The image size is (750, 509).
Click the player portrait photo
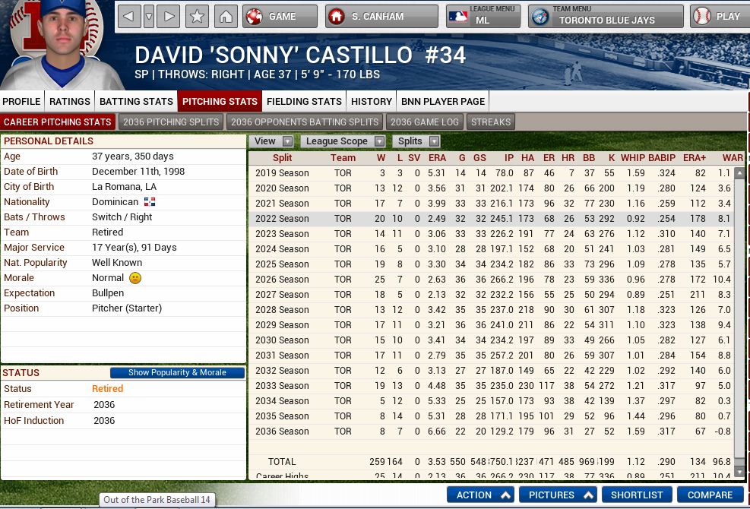pos(63,45)
